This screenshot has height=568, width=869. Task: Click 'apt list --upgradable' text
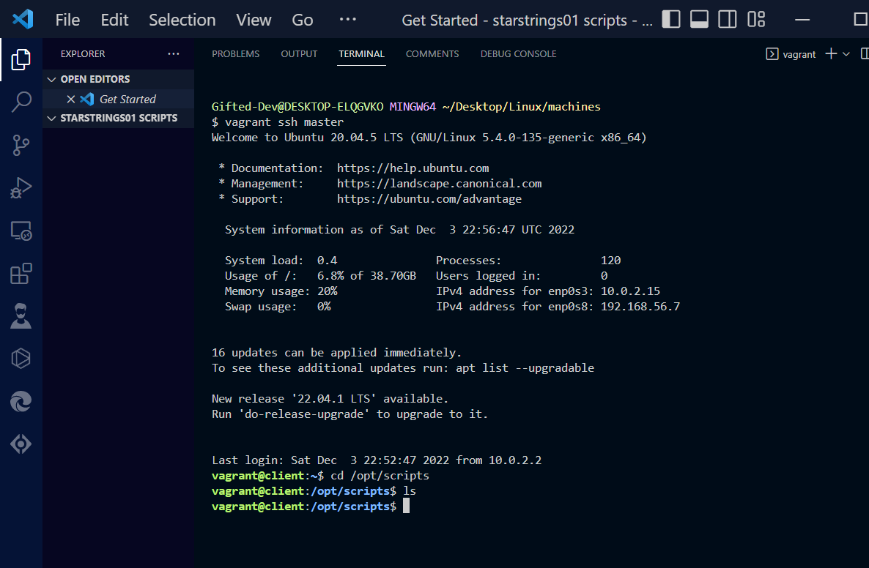coord(525,368)
